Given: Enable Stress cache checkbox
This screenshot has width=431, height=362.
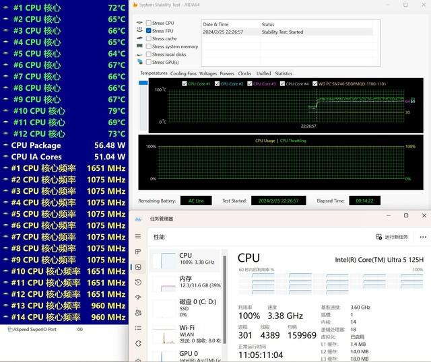Looking at the screenshot, I should [x=148, y=38].
